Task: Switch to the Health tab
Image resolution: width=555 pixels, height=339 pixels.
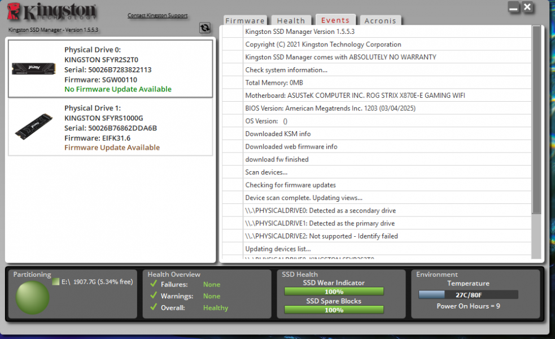Action: (291, 20)
